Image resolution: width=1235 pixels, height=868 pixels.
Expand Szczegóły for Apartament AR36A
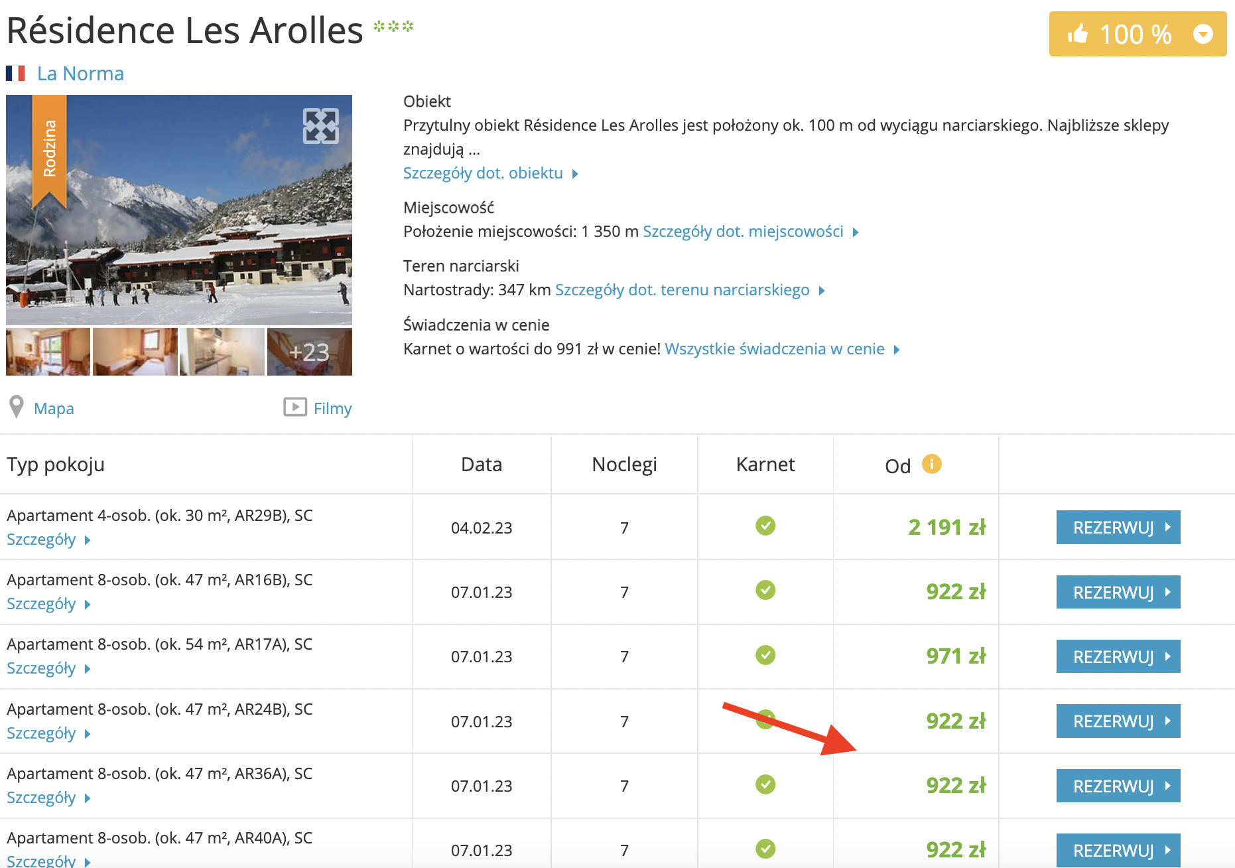tap(48, 798)
